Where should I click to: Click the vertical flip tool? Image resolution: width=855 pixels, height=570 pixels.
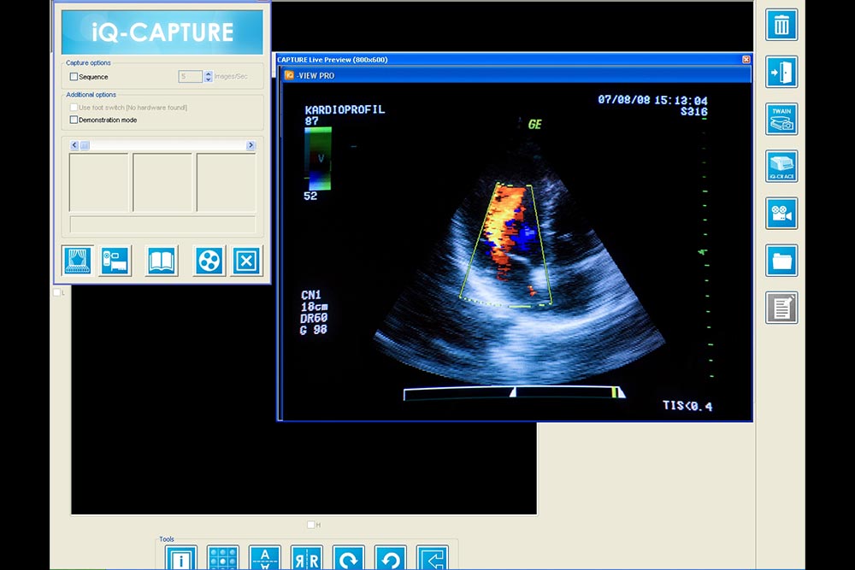[x=265, y=557]
